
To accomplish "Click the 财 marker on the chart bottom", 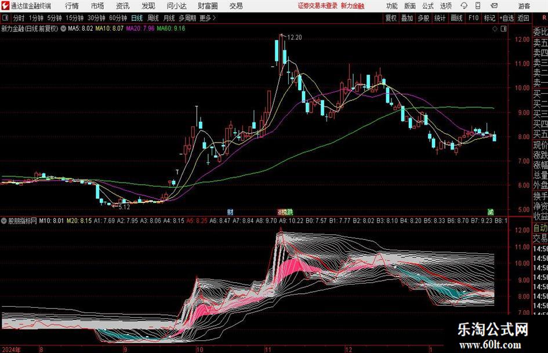I will click(230, 212).
